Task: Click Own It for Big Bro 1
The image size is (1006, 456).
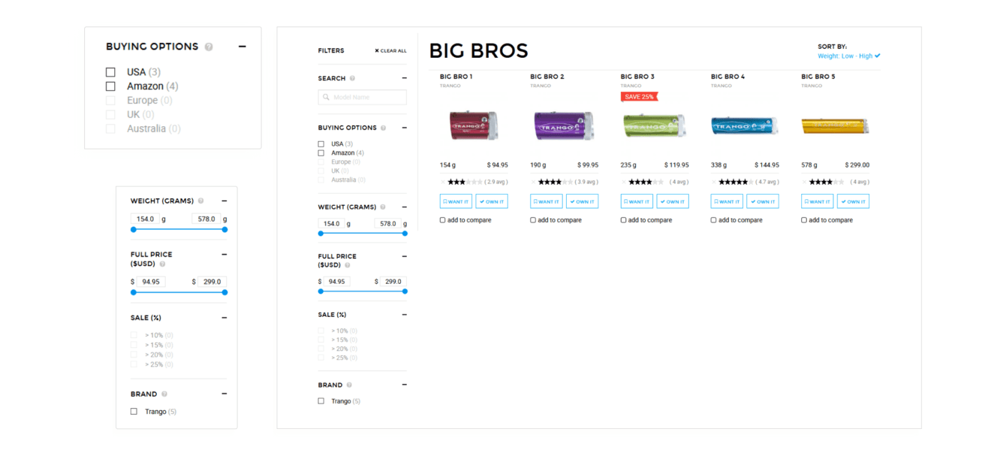Action: pyautogui.click(x=492, y=201)
